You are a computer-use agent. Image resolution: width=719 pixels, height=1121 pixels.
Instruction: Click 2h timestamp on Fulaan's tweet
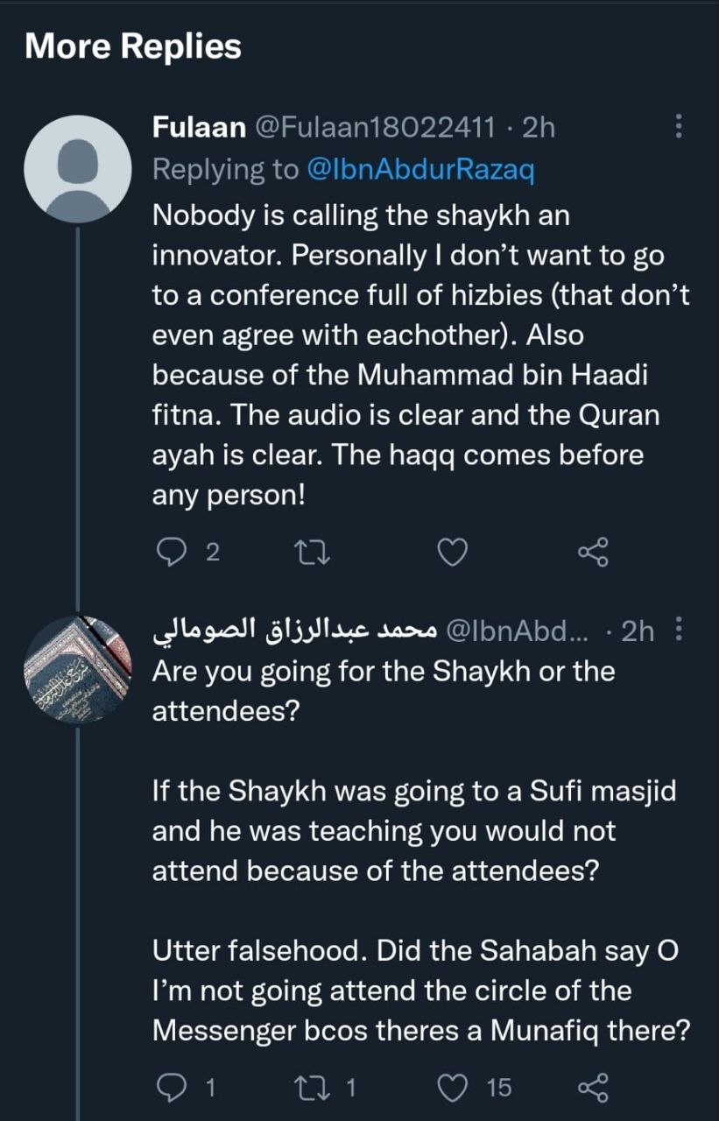pyautogui.click(x=538, y=128)
